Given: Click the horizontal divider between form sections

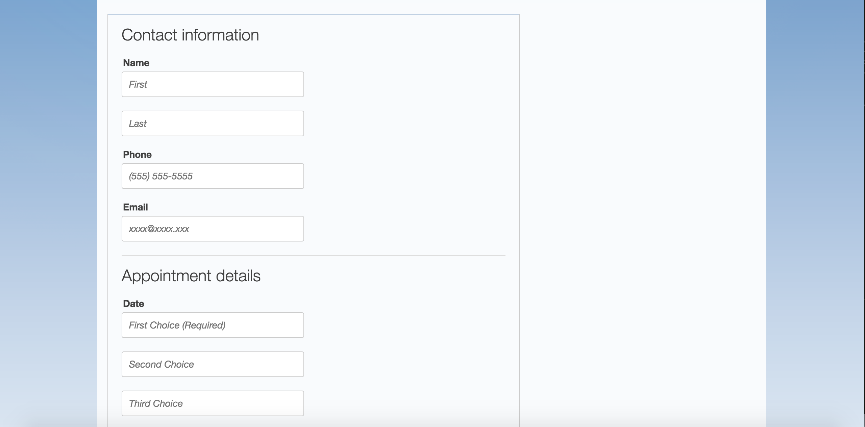Looking at the screenshot, I should [x=314, y=255].
